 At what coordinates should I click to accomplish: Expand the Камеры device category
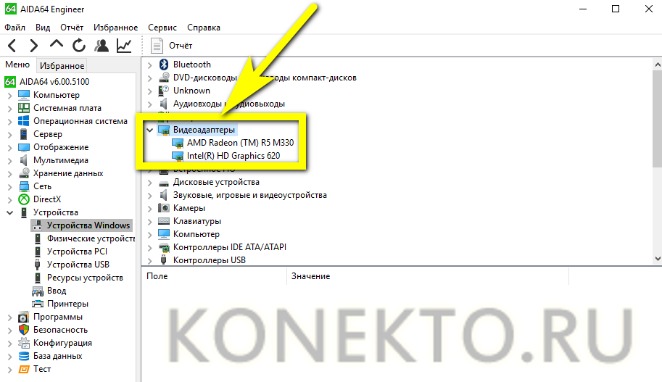(149, 209)
